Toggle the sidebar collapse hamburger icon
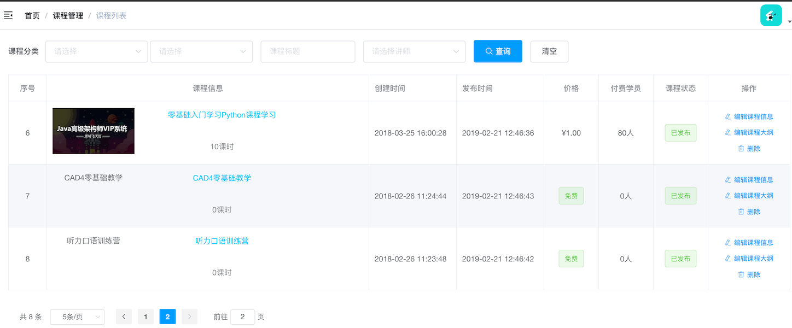Screen dimensions: 792x328 [8, 15]
